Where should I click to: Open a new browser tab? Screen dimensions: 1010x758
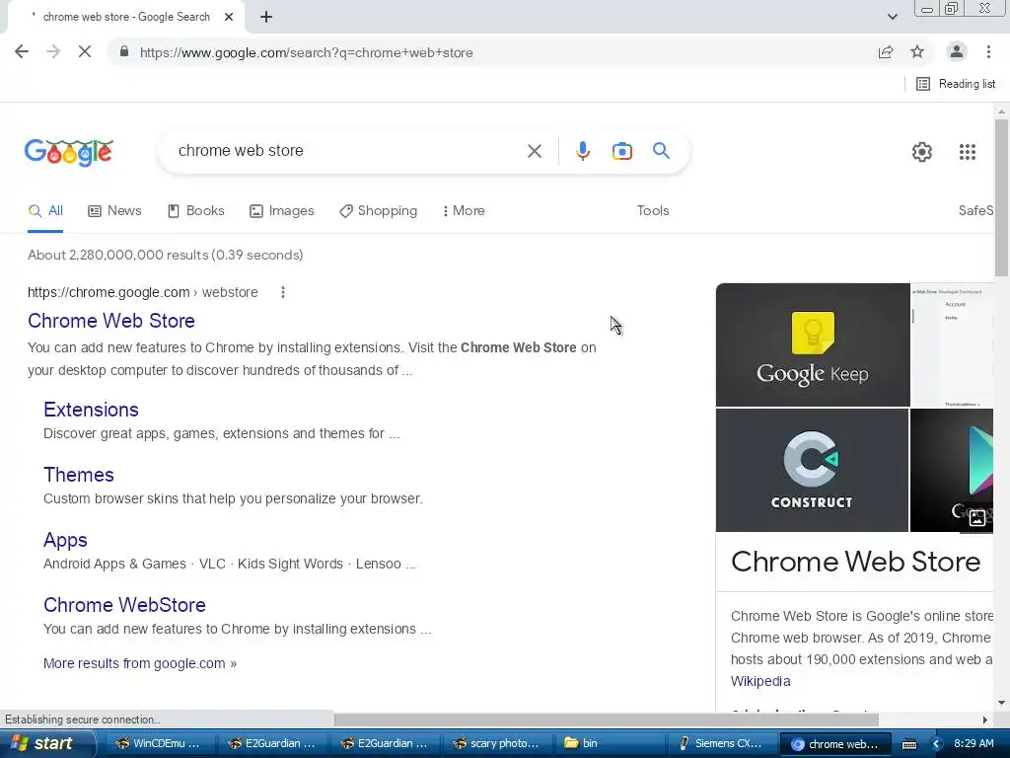click(x=266, y=17)
